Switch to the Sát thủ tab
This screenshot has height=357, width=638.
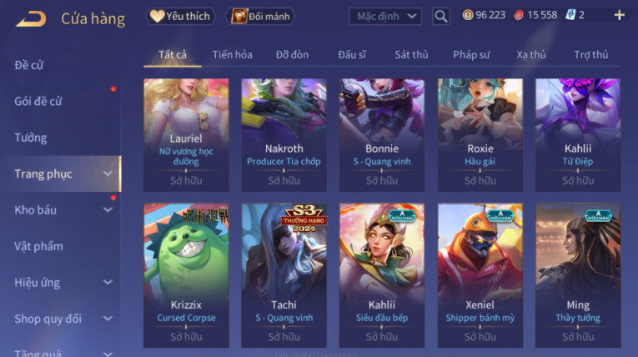411,54
